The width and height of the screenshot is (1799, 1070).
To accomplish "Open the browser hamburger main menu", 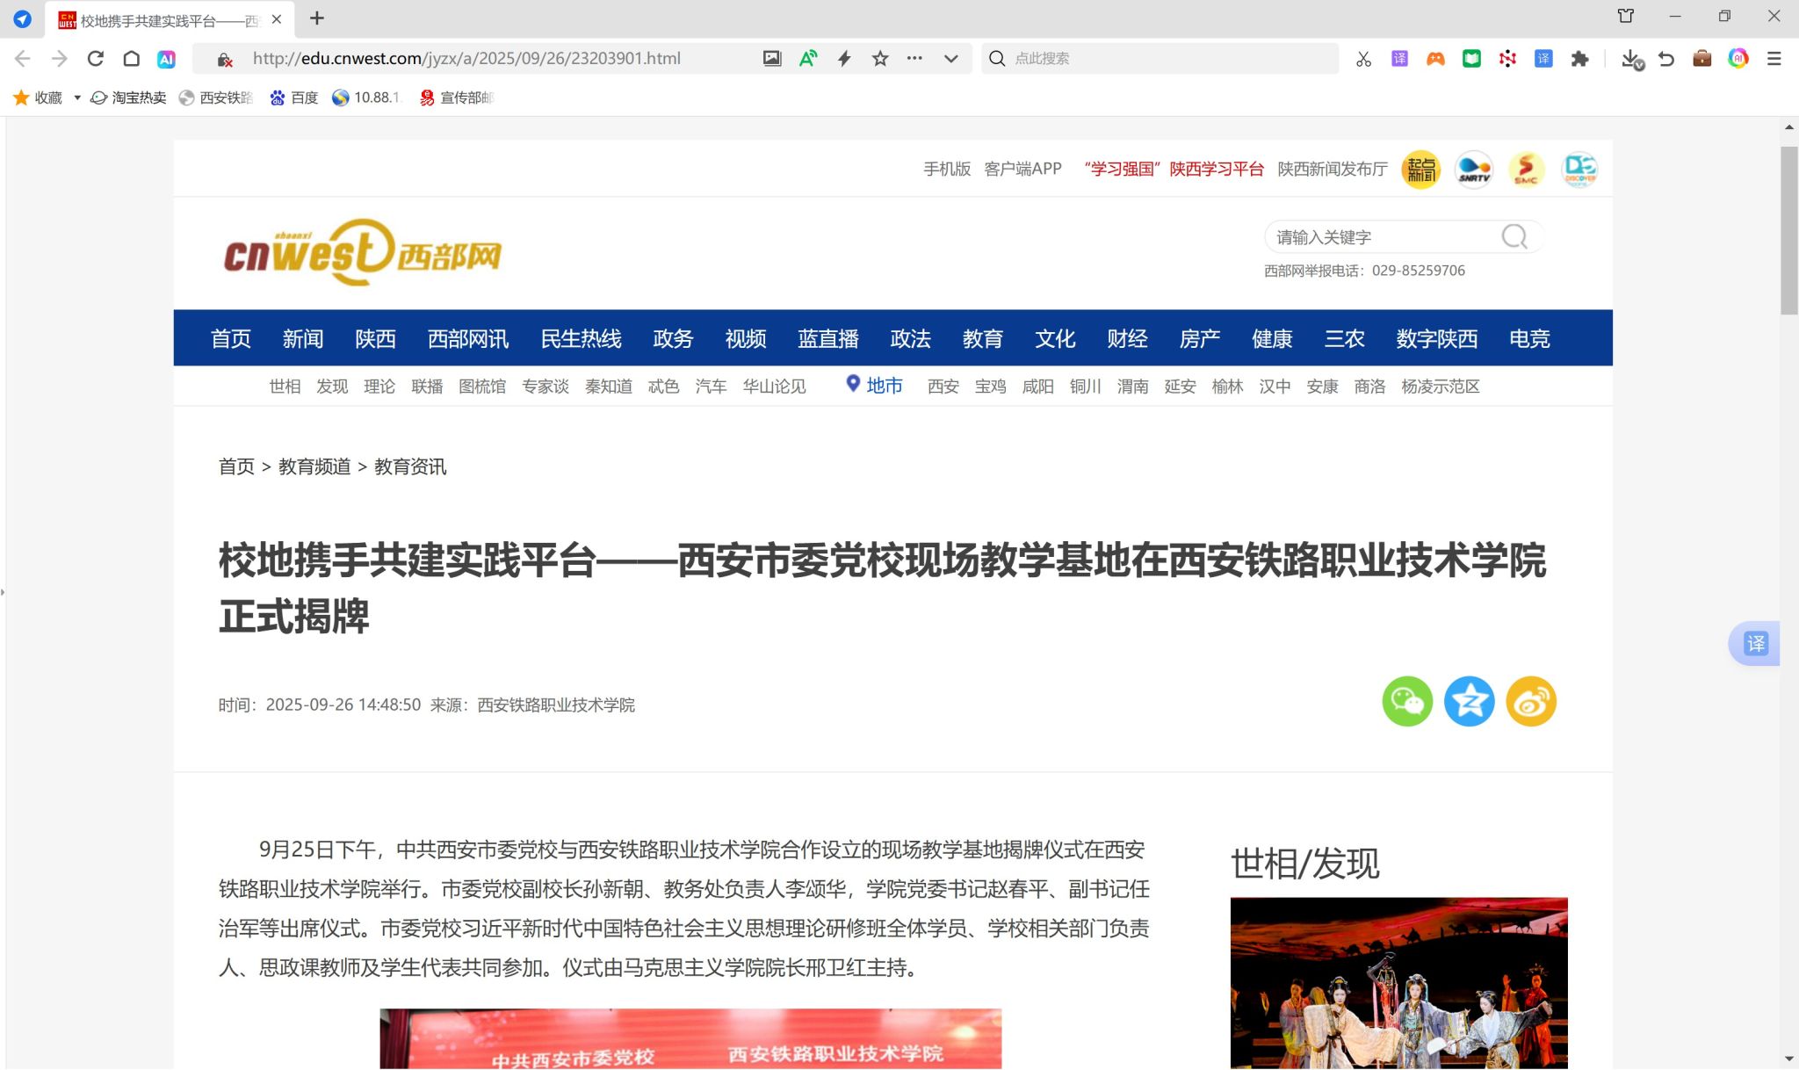I will point(1774,59).
